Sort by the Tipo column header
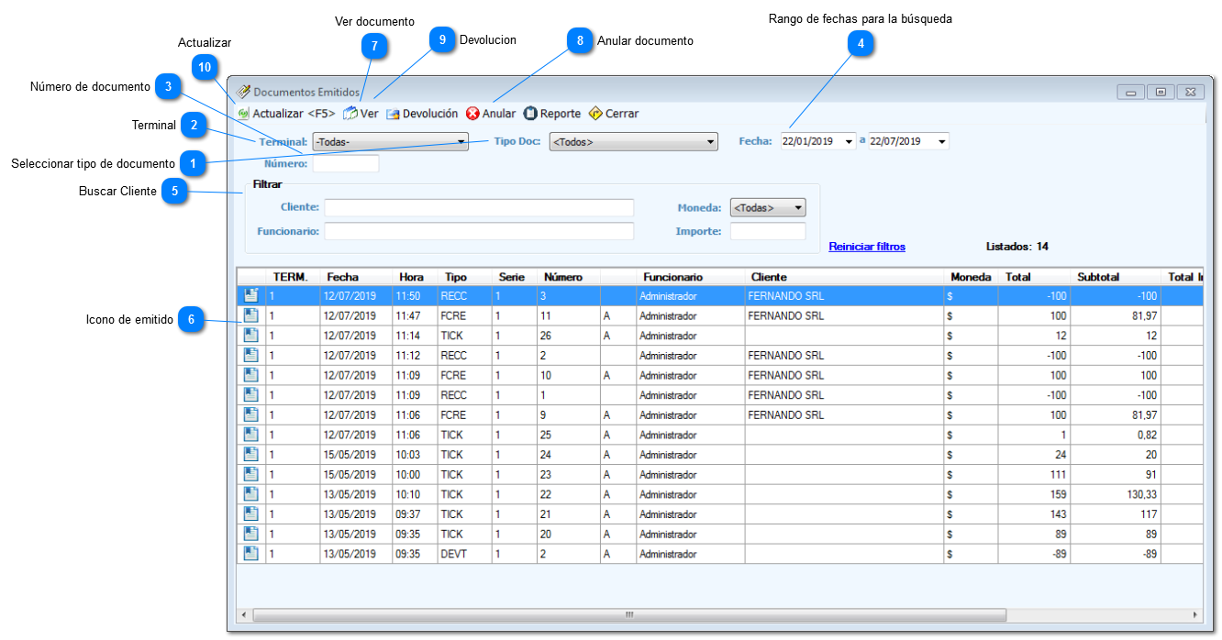 coord(464,277)
